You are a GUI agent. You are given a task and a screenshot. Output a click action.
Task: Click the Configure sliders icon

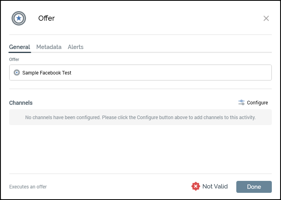pos(241,102)
